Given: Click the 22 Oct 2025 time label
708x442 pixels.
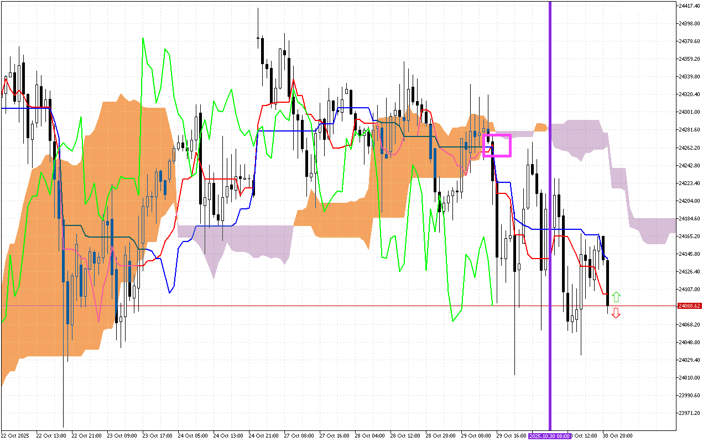Looking at the screenshot, I should click(16, 436).
